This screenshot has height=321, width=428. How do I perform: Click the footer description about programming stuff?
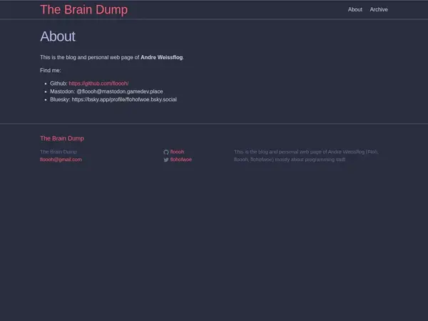pyautogui.click(x=306, y=156)
